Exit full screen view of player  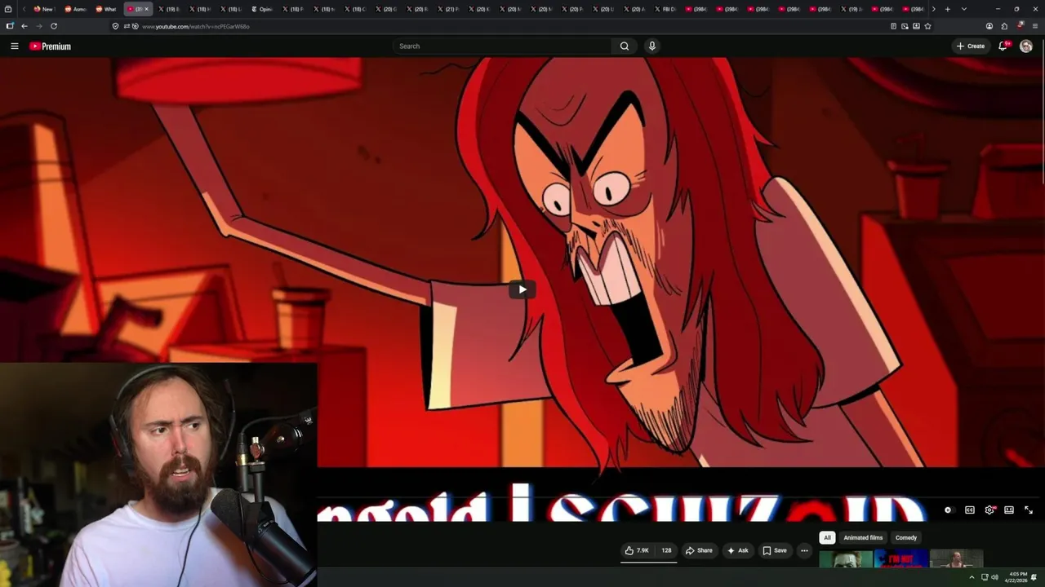[1029, 510]
